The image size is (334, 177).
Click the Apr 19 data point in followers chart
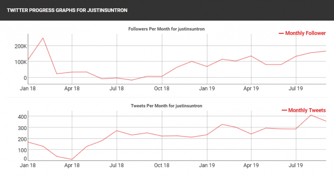pos(251,56)
